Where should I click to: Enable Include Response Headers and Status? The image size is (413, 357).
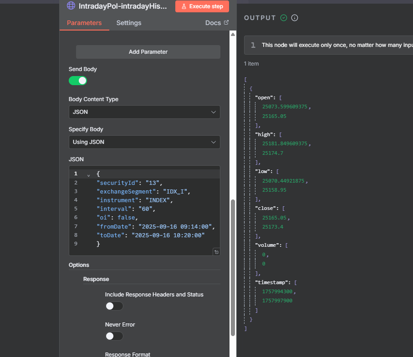(x=114, y=306)
